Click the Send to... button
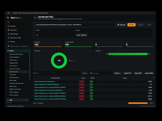162x121 pixels. tap(118, 73)
